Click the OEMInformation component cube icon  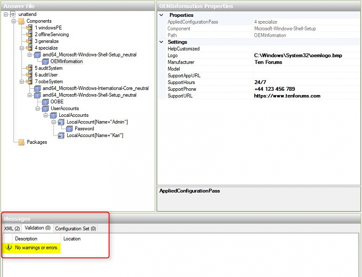point(45,61)
